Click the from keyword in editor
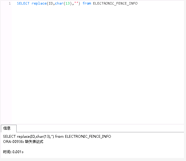Image resolution: width=186 pixels, height=161 pixels. (x=87, y=3)
